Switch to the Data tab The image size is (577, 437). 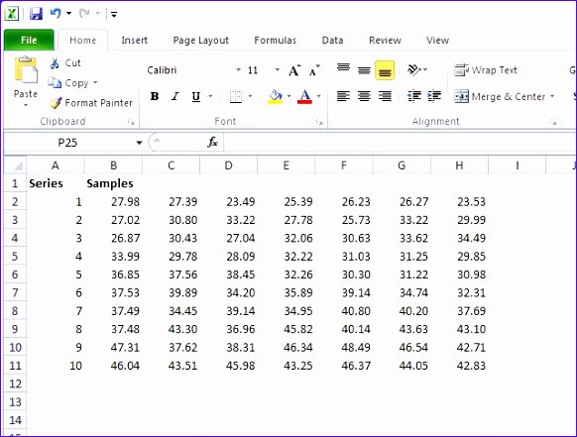[x=332, y=40]
